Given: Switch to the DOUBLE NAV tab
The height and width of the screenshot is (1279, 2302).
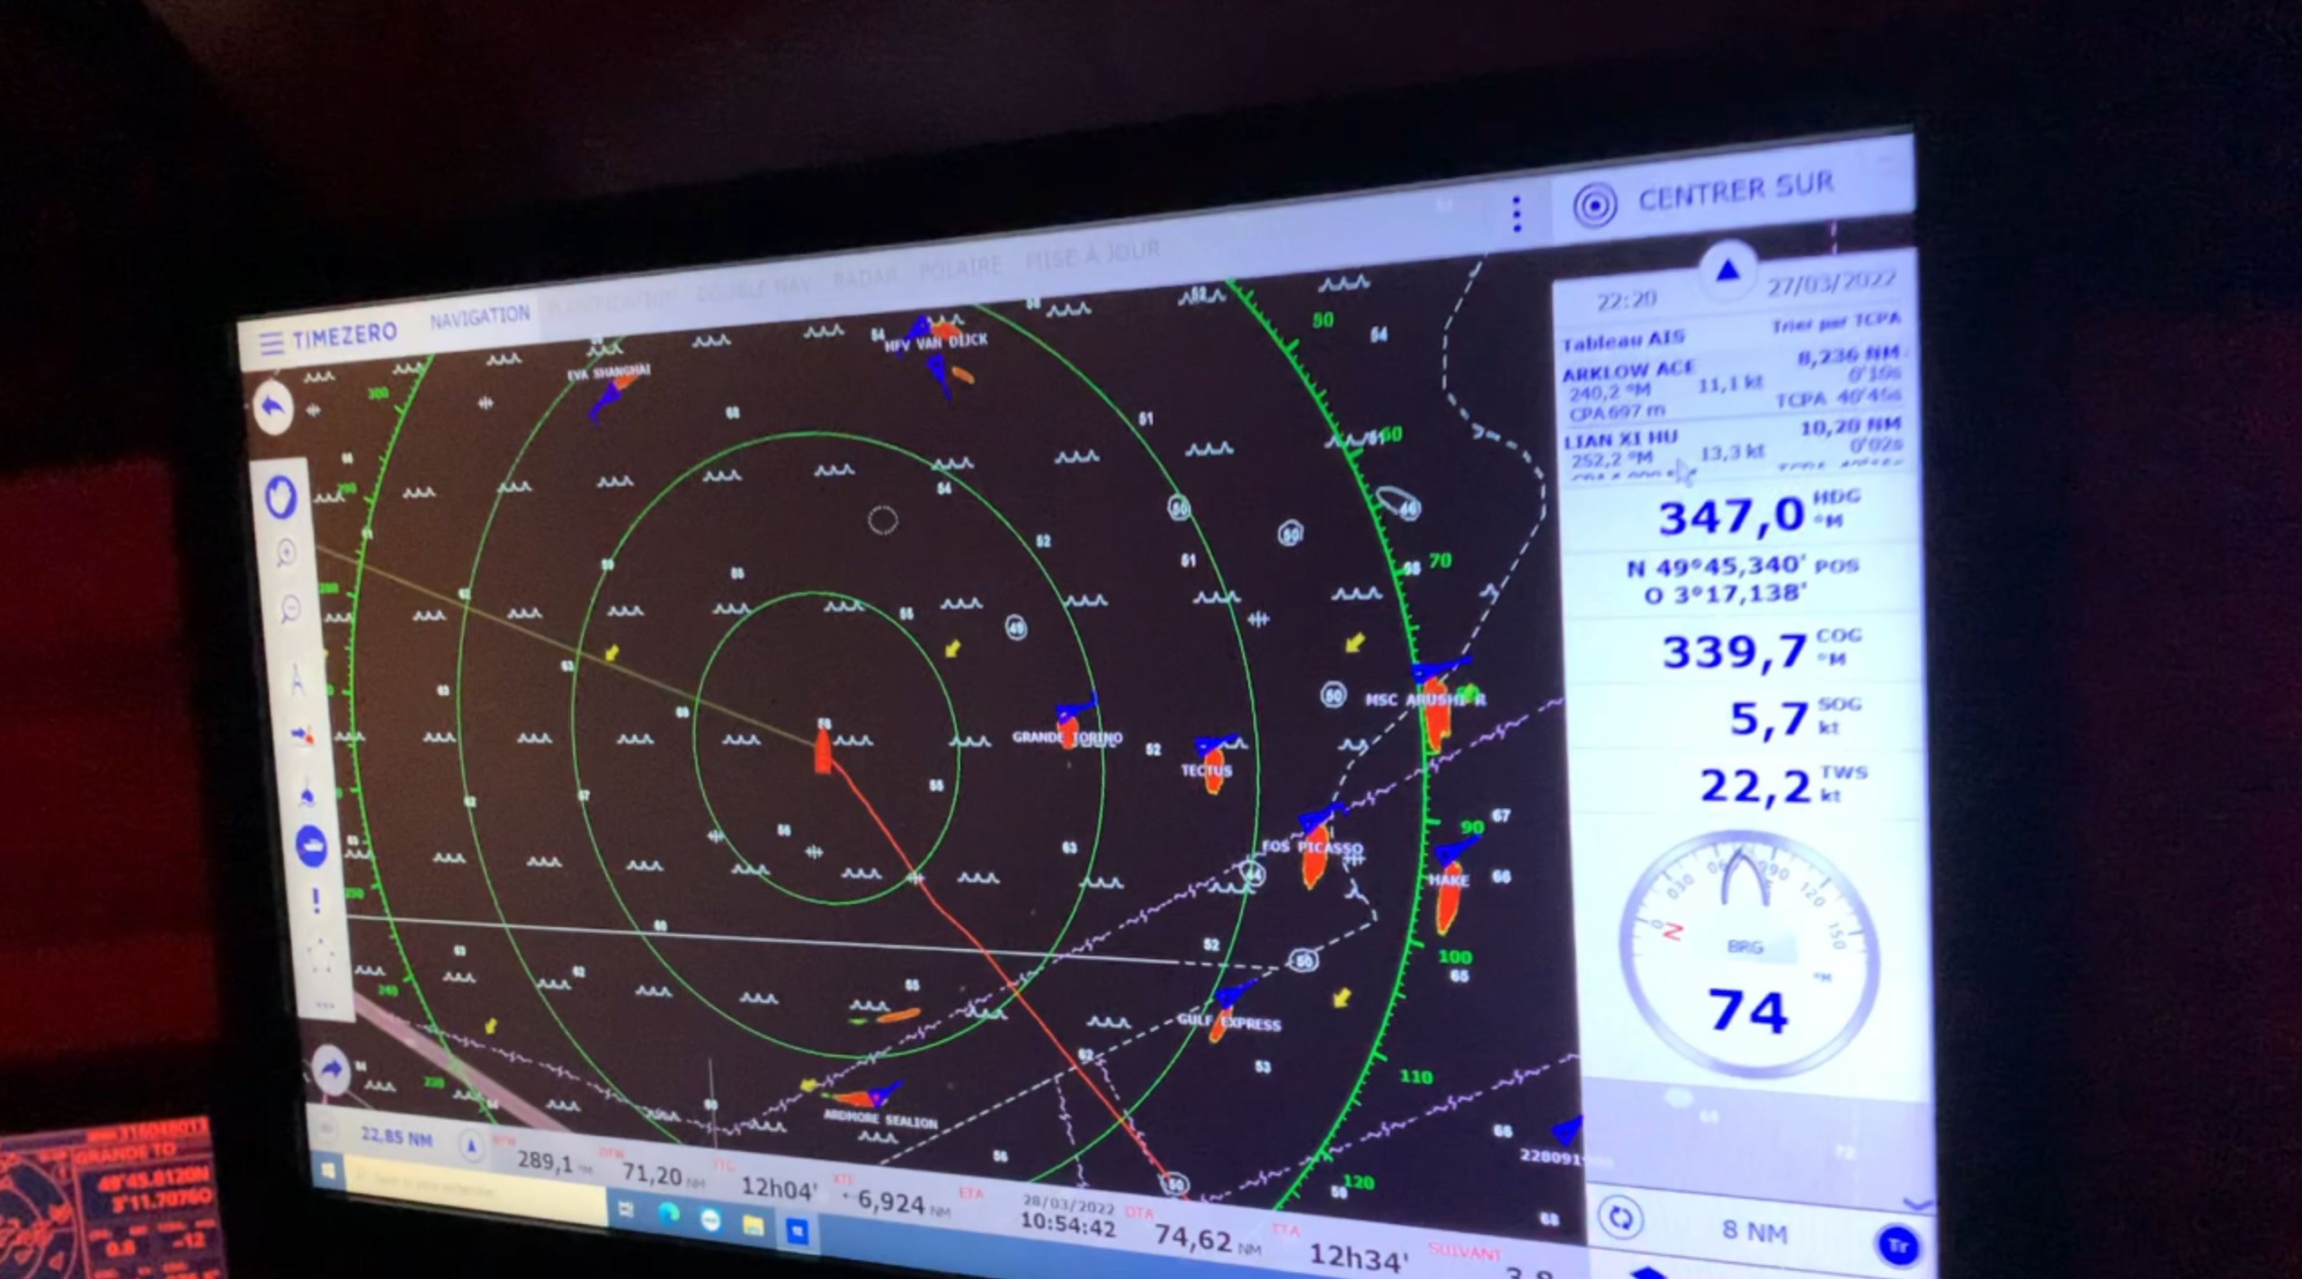Looking at the screenshot, I should (x=754, y=289).
